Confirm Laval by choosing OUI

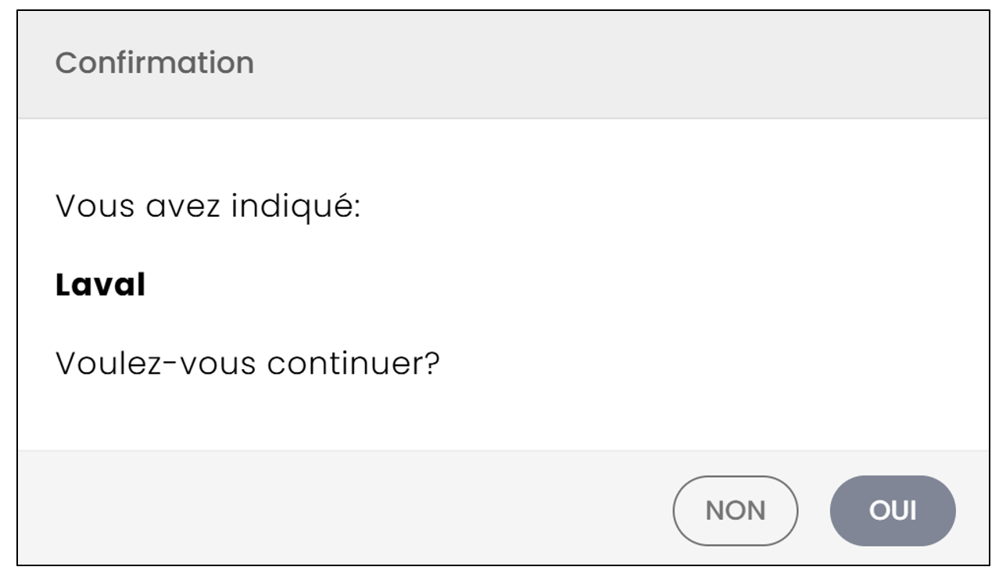[x=893, y=511]
